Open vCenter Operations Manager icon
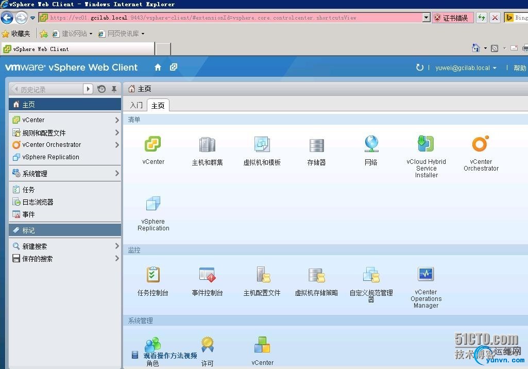 (426, 274)
